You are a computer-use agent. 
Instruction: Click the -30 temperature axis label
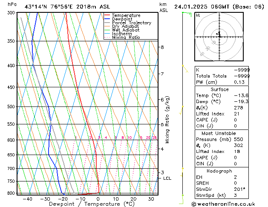pos(45,199)
